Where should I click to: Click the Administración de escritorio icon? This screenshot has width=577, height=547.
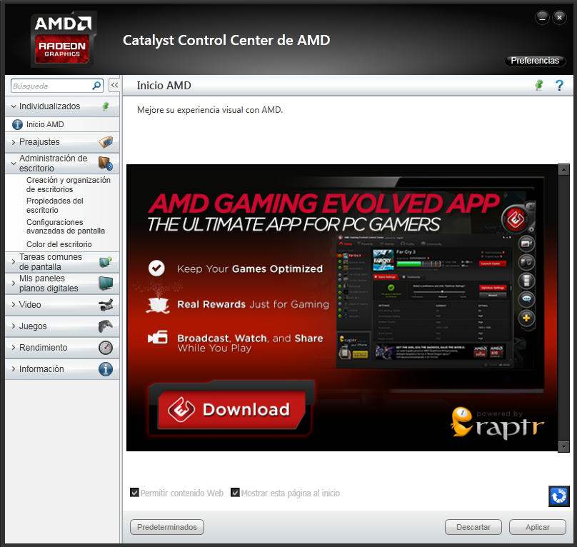[x=106, y=163]
